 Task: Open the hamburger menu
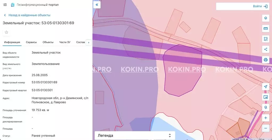5,5
